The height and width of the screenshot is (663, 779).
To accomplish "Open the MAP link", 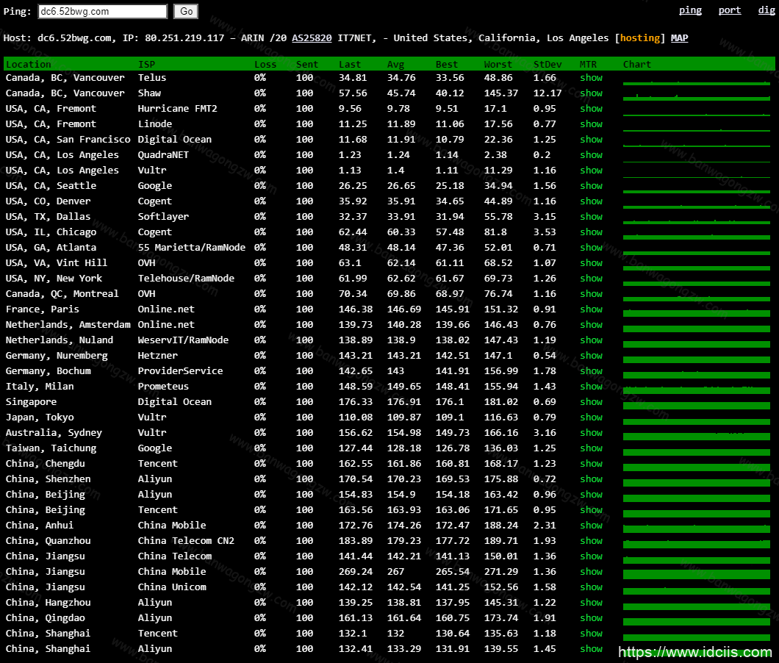I will coord(679,38).
